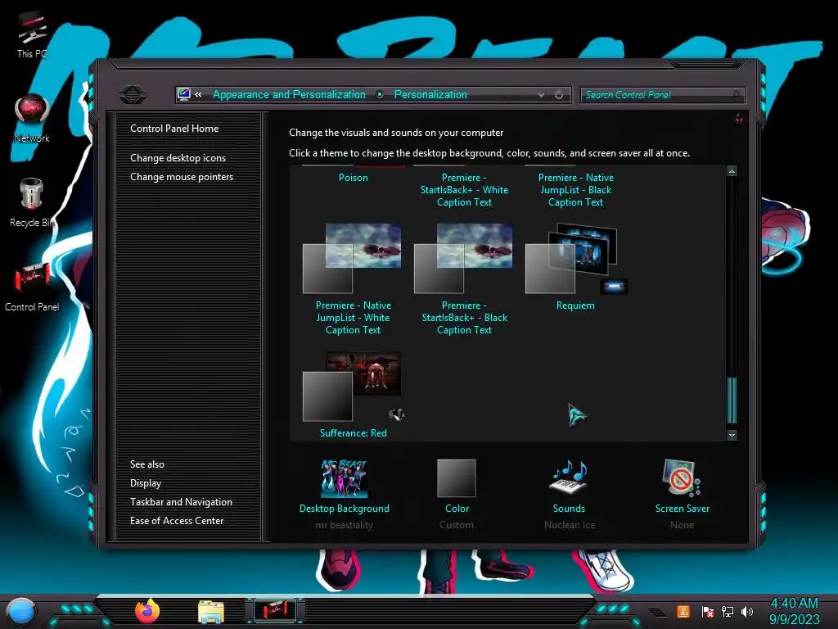Click the orange tray application icon
Viewport: 838px width, 629px height.
pyautogui.click(x=683, y=611)
